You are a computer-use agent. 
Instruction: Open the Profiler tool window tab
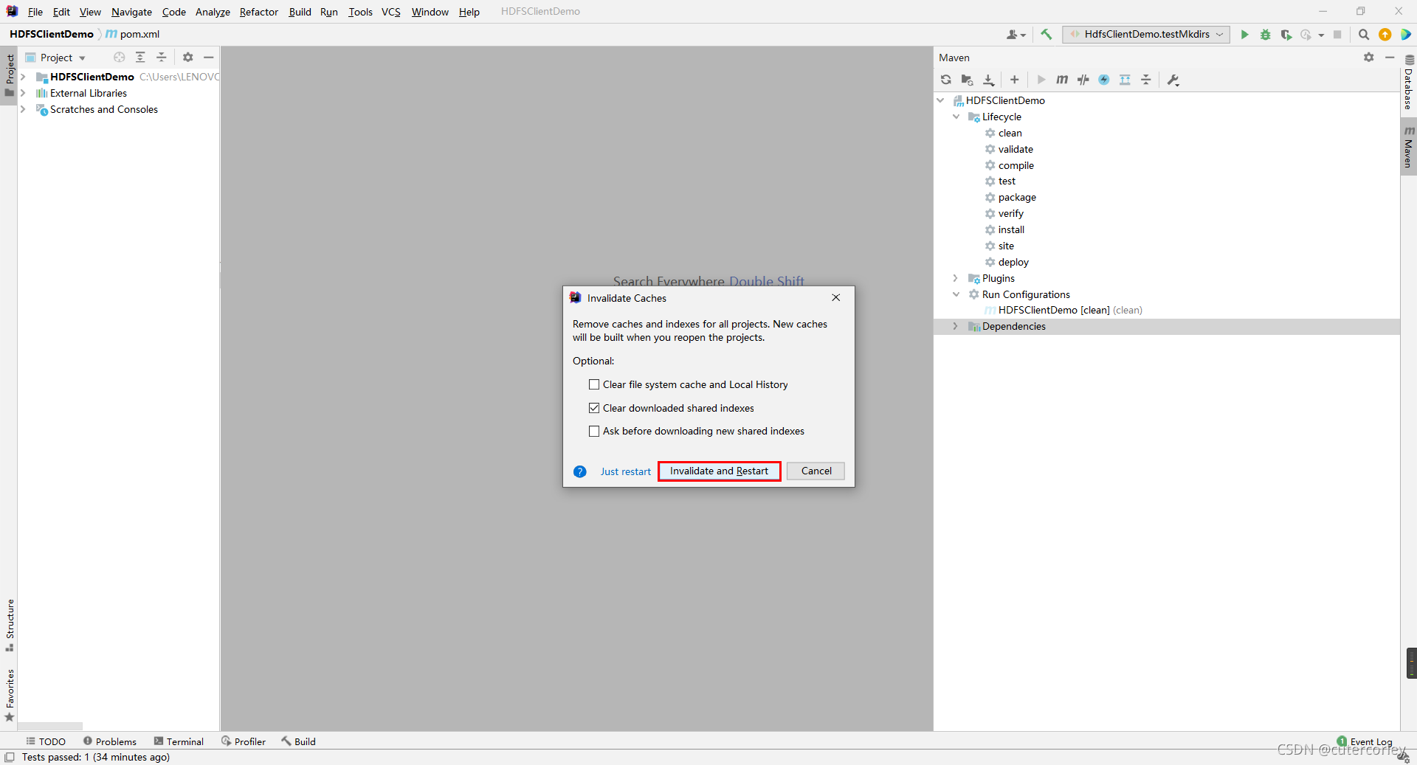[x=244, y=741]
